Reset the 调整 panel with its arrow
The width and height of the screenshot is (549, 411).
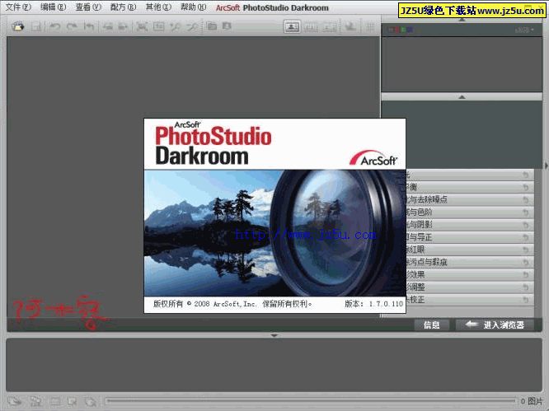pyautogui.click(x=526, y=287)
